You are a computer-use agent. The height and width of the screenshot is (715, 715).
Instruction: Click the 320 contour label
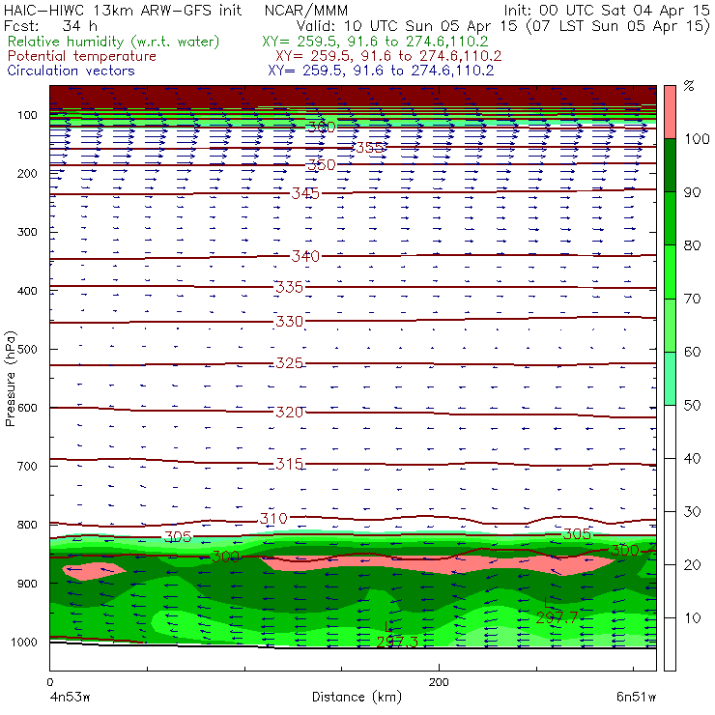coord(289,413)
